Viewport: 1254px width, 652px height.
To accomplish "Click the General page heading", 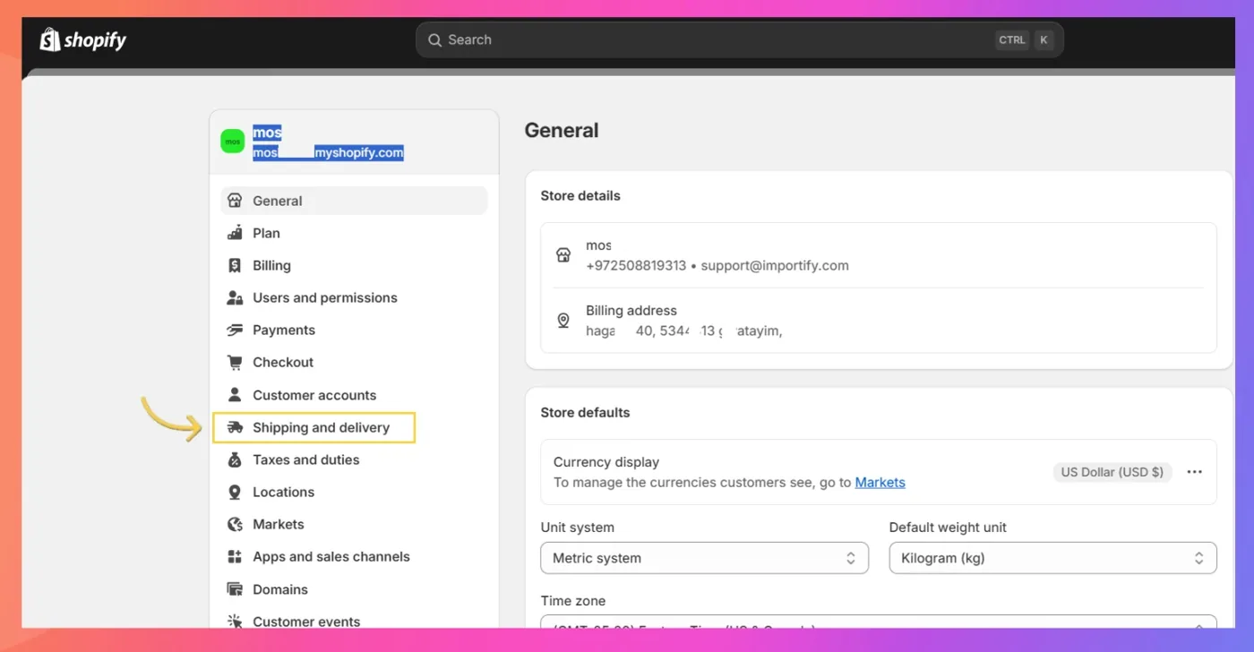I will 562,131.
